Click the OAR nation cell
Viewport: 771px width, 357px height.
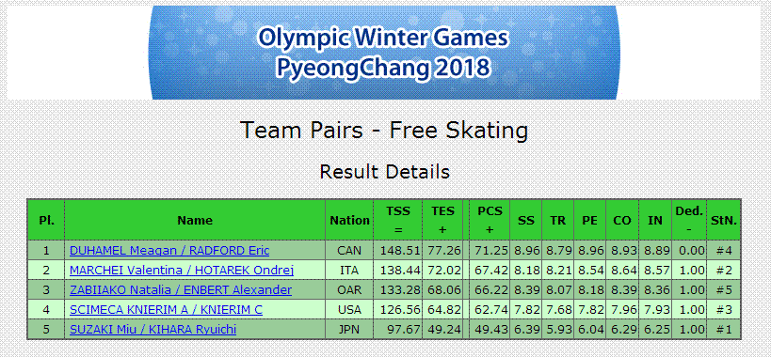349,289
